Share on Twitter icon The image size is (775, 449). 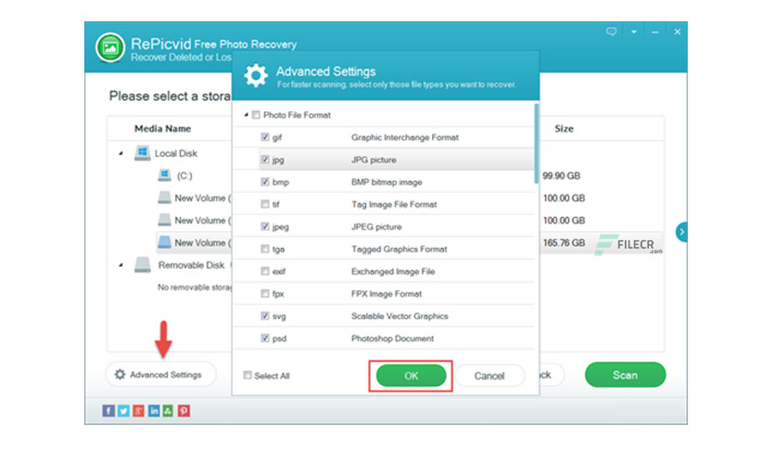pos(123,410)
